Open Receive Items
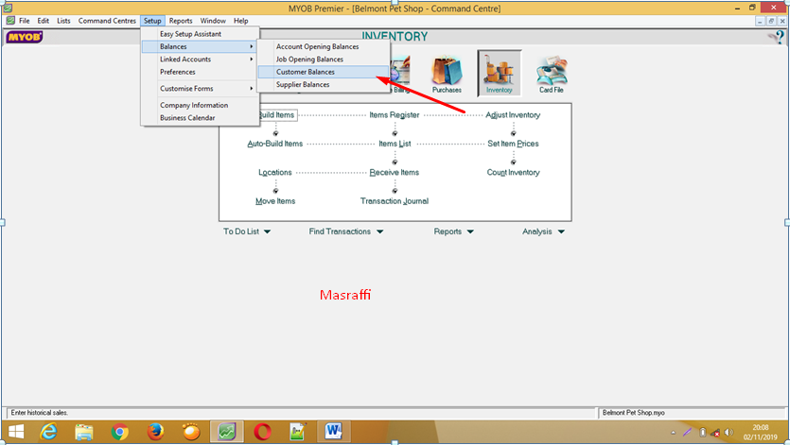 (395, 172)
